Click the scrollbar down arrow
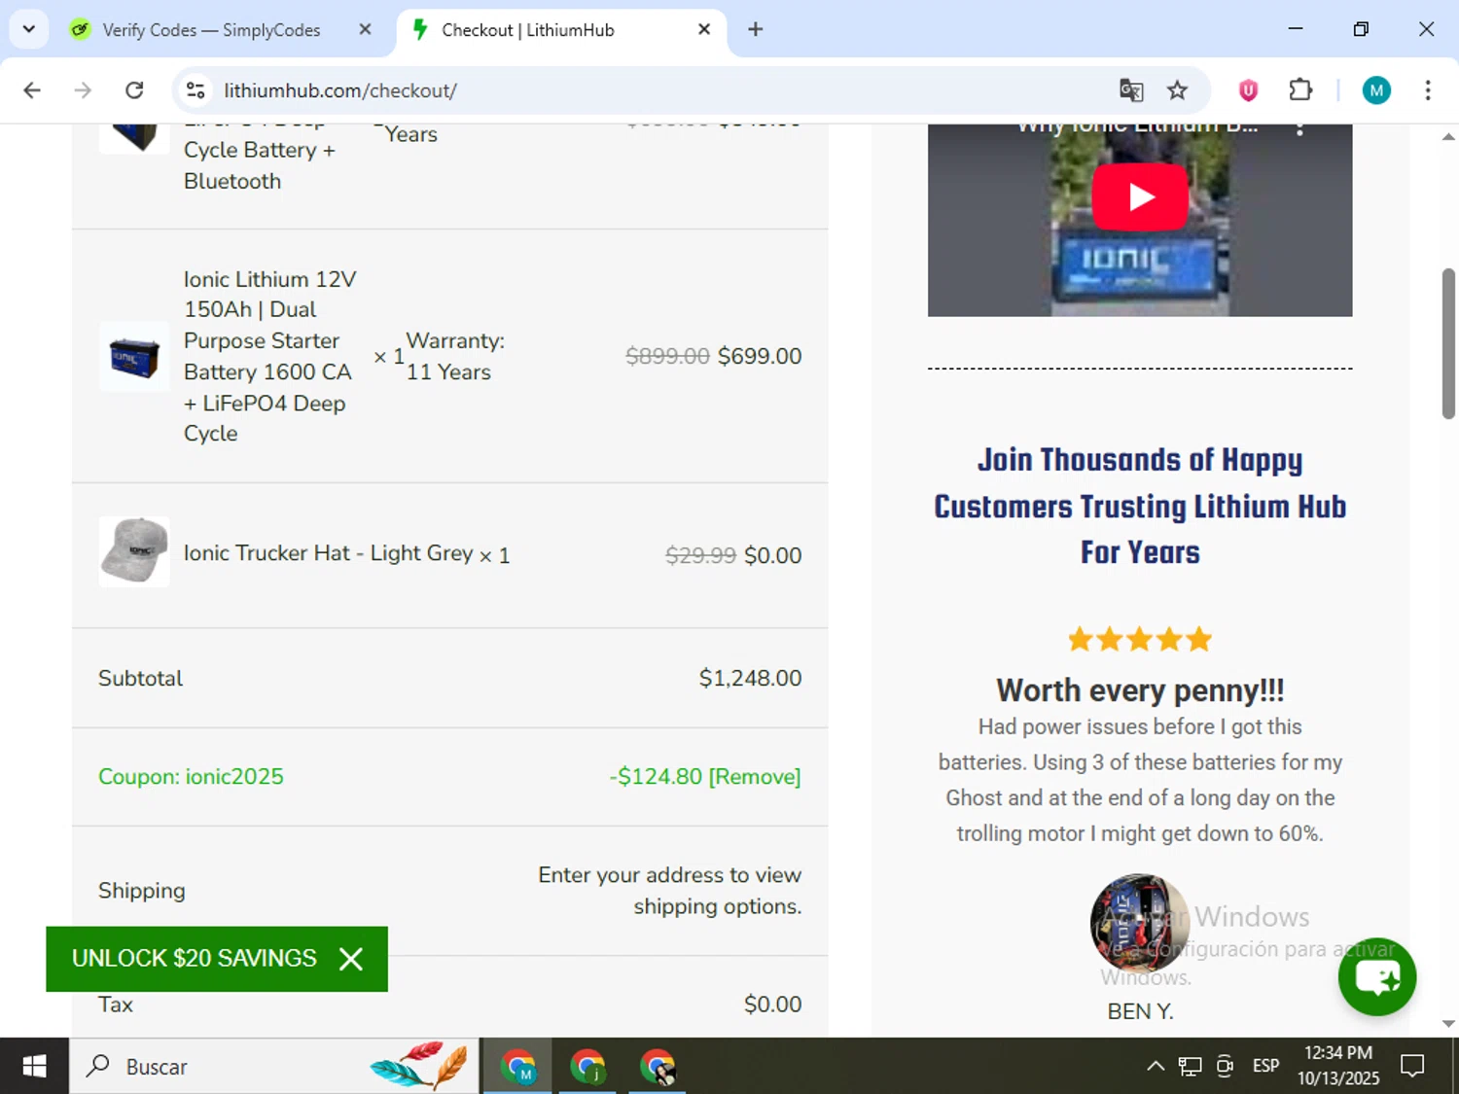Screen dimensions: 1459x1094 (x=1448, y=1023)
